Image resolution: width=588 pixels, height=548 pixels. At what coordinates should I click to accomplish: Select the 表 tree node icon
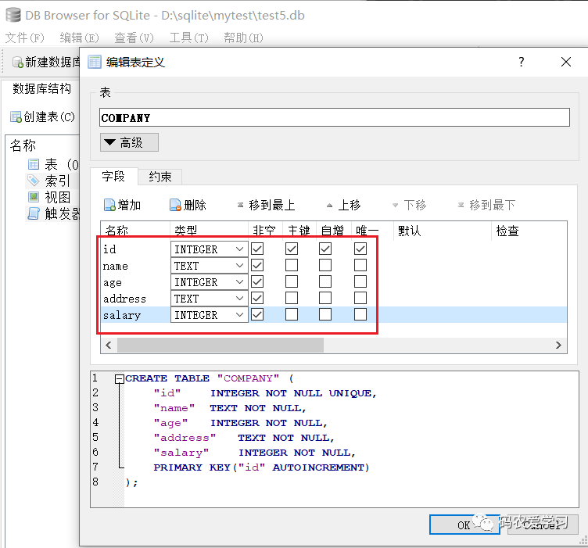[x=34, y=164]
